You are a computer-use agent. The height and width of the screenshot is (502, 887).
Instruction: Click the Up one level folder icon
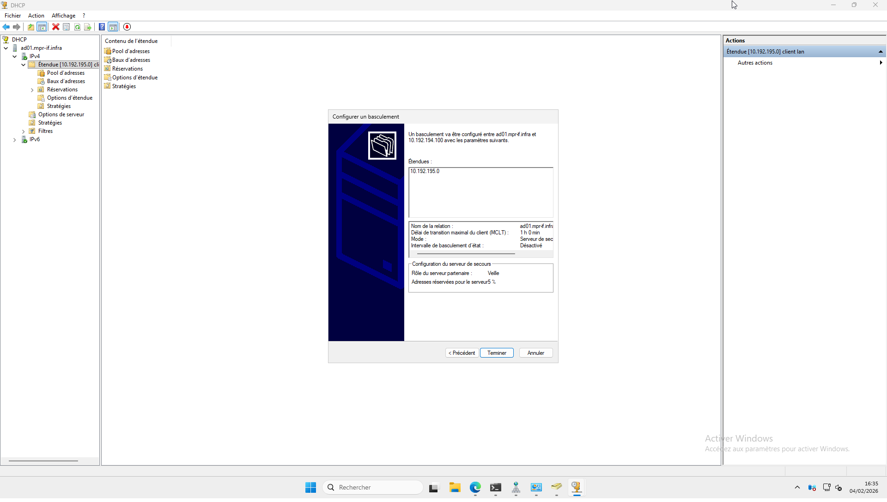(30, 27)
